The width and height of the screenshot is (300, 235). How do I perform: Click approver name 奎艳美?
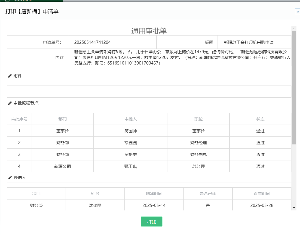pyautogui.click(x=130, y=154)
